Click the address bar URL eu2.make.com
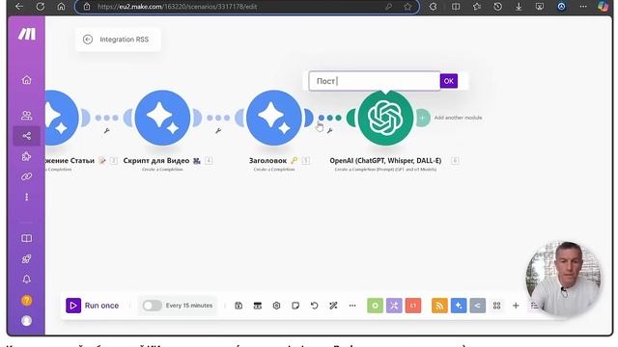This screenshot has width=618, height=347. click(x=177, y=7)
